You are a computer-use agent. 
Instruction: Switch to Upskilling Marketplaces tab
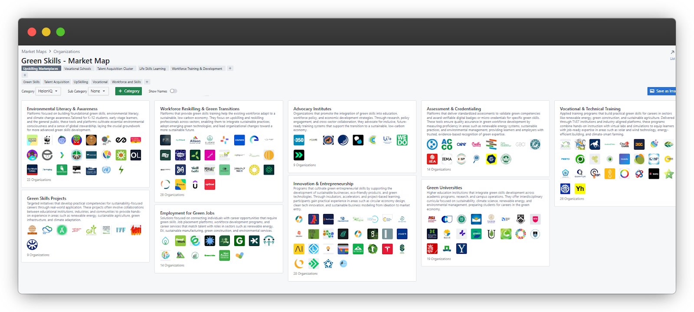click(x=40, y=69)
